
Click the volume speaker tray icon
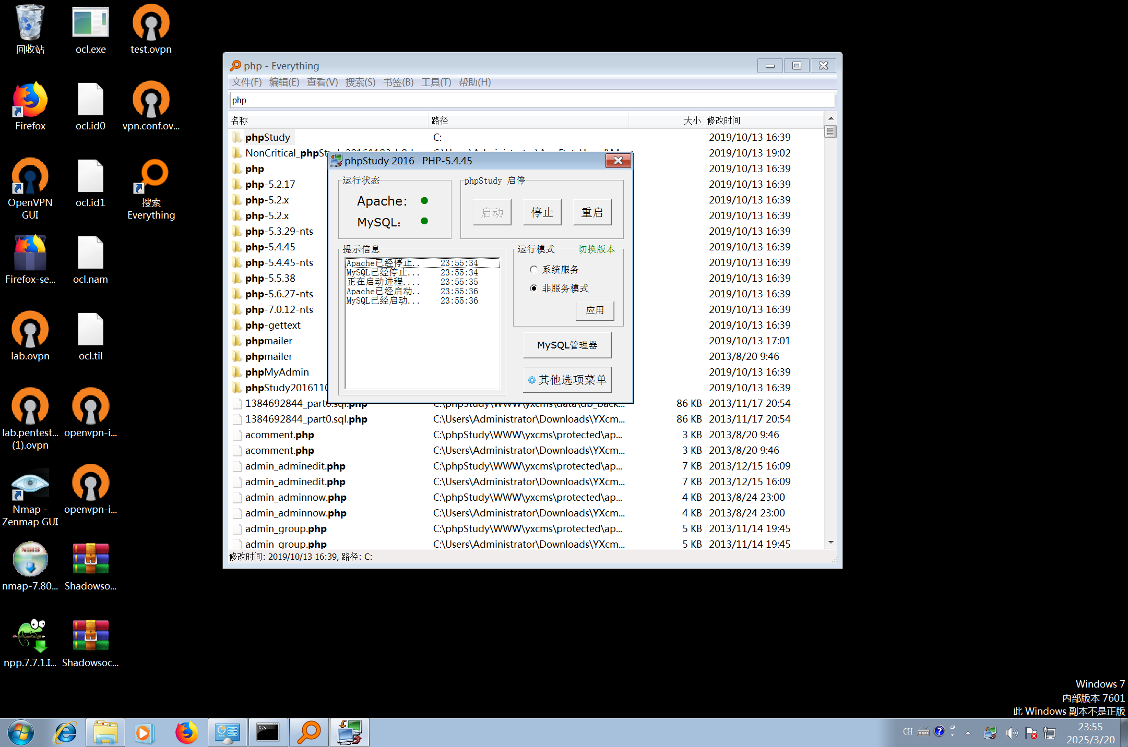click(x=1011, y=732)
